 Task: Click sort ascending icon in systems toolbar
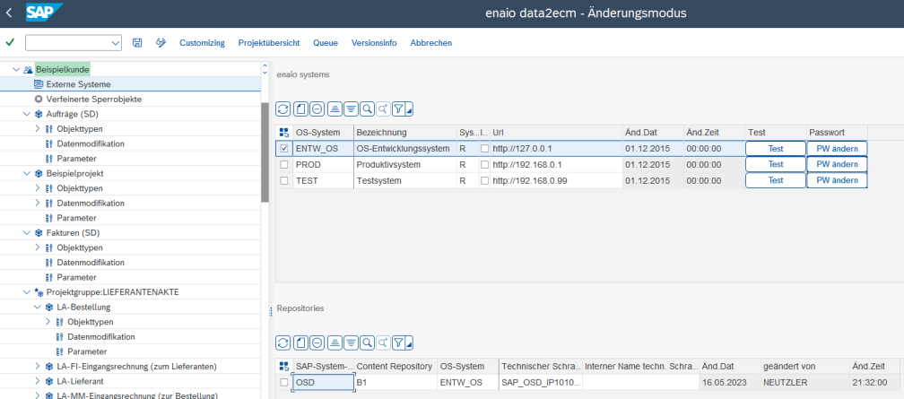(335, 108)
